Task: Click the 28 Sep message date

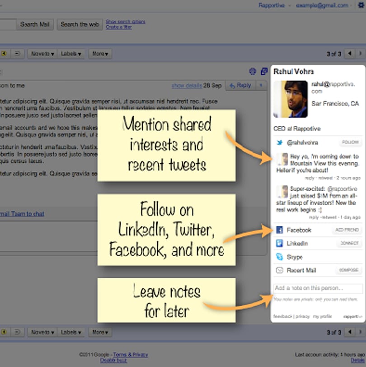Action: click(212, 85)
